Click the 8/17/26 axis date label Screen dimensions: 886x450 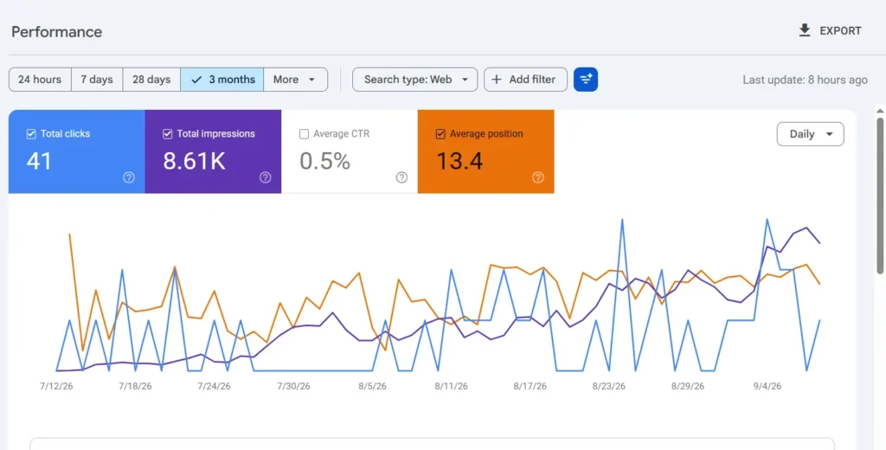pos(530,386)
